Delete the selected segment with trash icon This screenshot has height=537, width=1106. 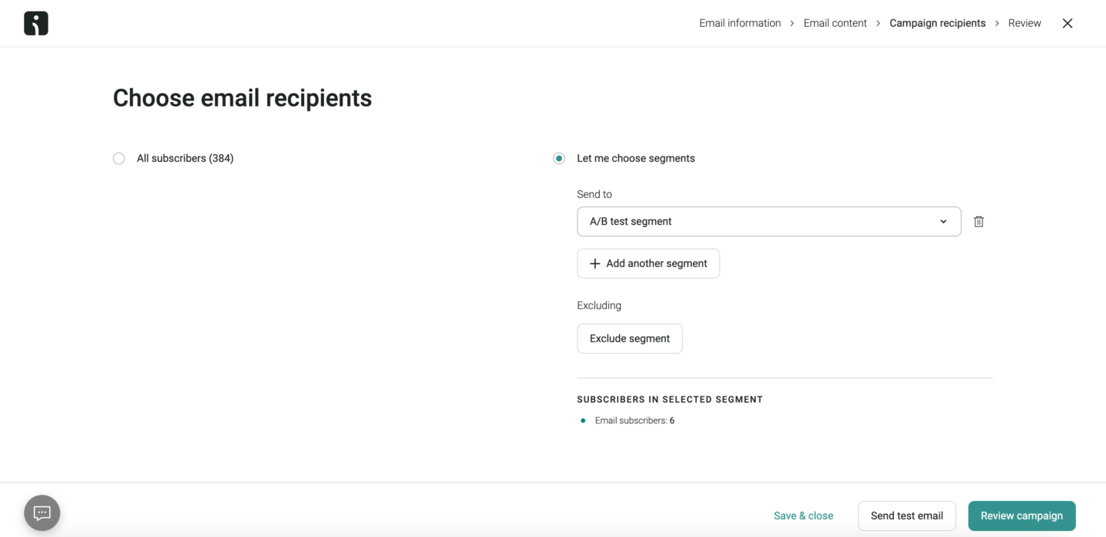(x=979, y=221)
